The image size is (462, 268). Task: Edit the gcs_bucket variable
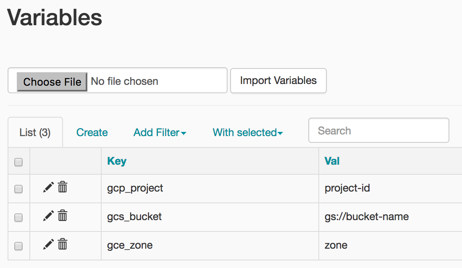coord(47,216)
